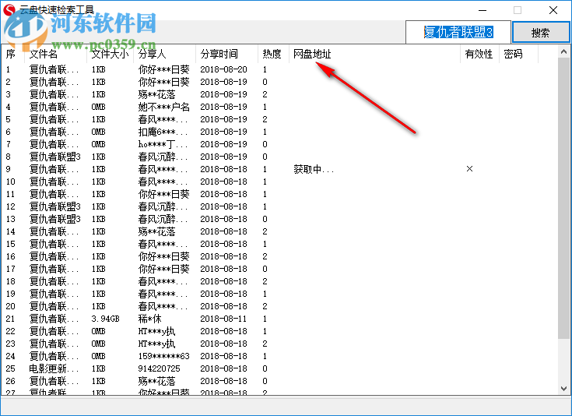The height and width of the screenshot is (416, 572).
Task: Click the search field containing 复仇者联盟3
Action: (x=458, y=33)
